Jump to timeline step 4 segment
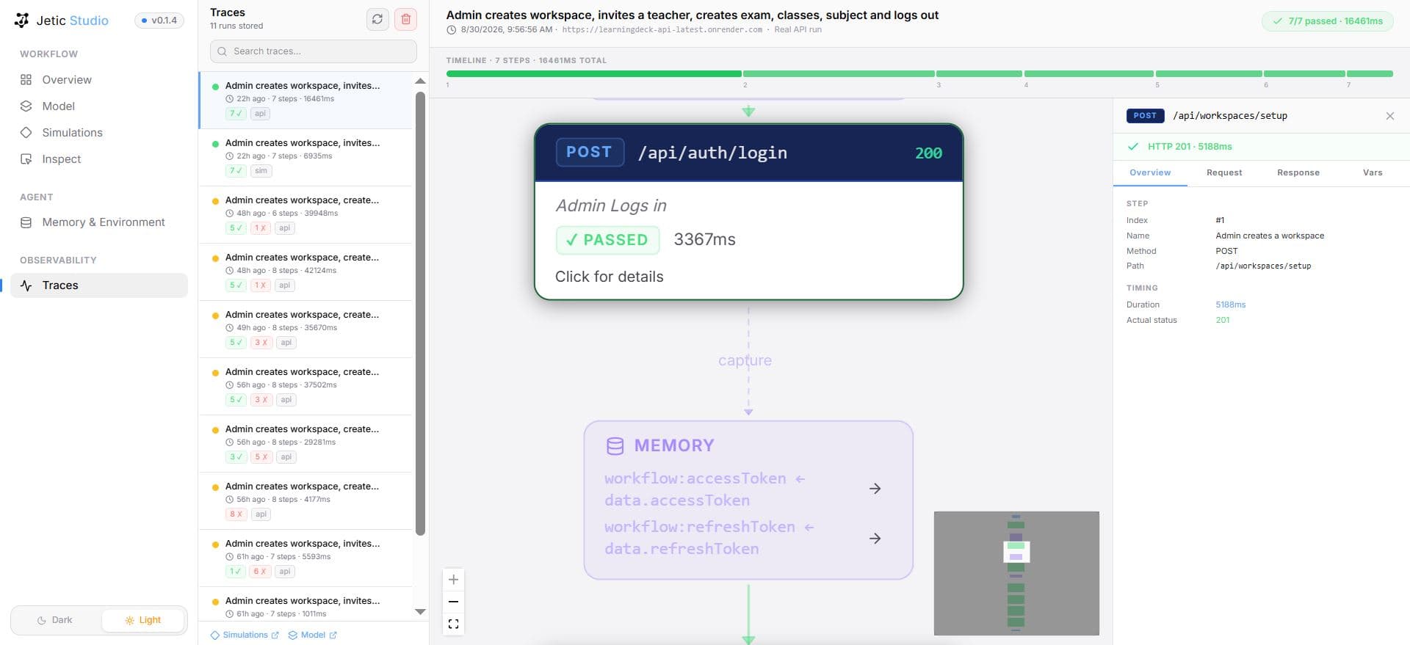Screen dimensions: 1410x645 1088,73
